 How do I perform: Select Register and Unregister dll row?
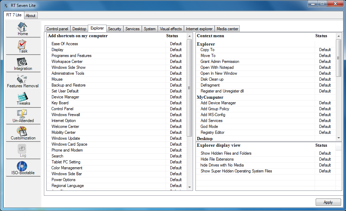point(266,91)
